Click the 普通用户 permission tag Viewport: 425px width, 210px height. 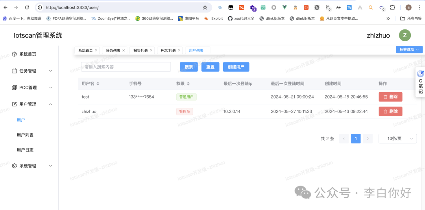pos(186,97)
